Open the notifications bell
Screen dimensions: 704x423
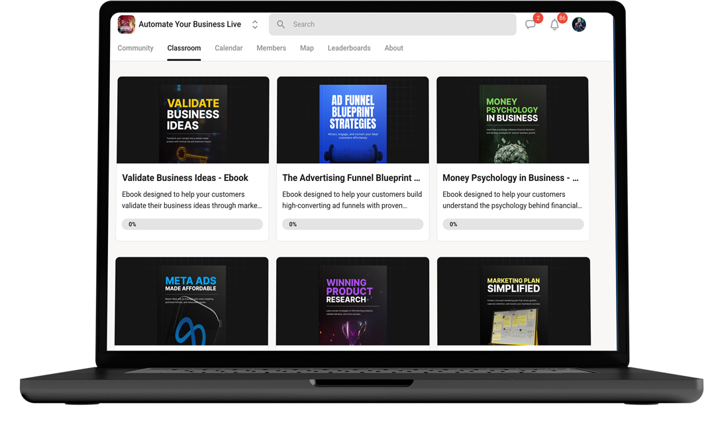(554, 25)
